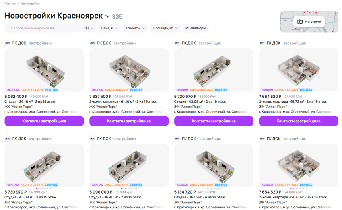Click ГК ДСК logo on first listing
342x210 pixels.
(x=8, y=43)
